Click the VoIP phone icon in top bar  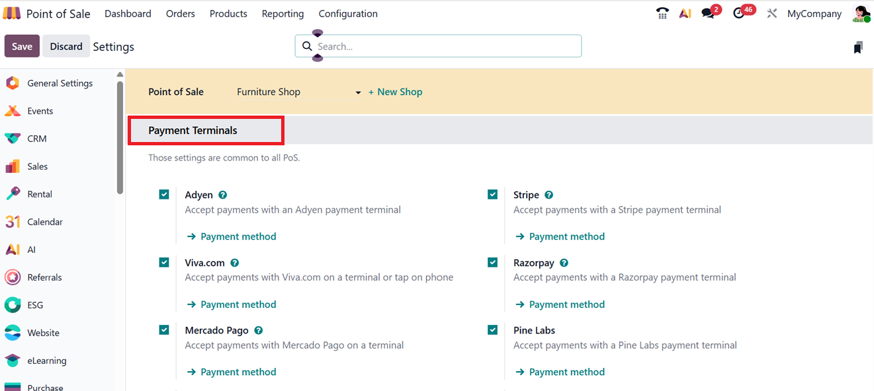click(x=662, y=13)
